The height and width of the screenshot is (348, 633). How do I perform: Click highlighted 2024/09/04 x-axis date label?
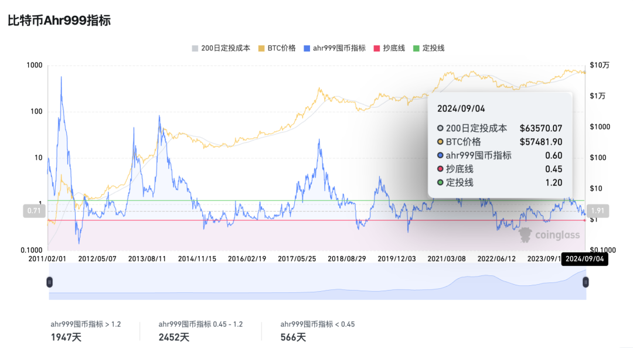[584, 259]
